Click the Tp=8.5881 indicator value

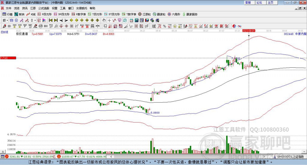coord(37,34)
